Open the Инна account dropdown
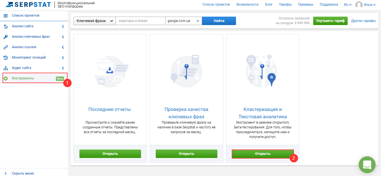 [x=370, y=5]
